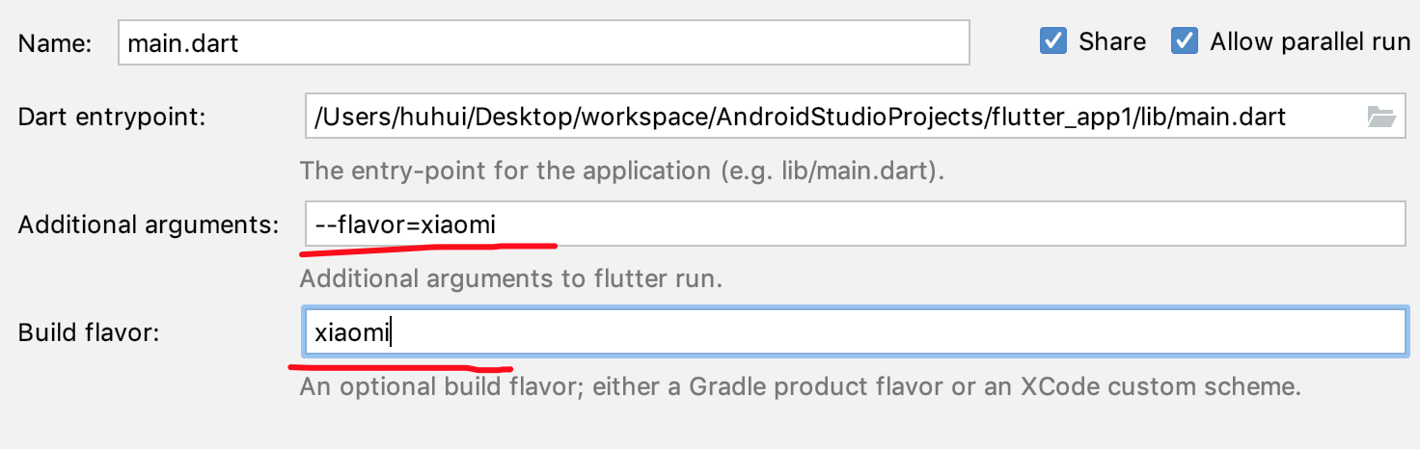
Task: Place cursor on "xiaomi" in Build flavor
Action: pos(352,332)
